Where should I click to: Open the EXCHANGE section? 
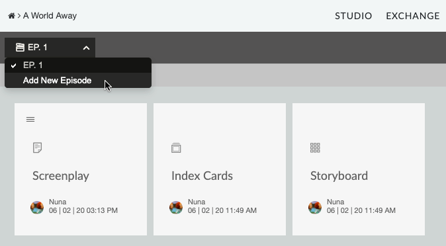pos(413,16)
